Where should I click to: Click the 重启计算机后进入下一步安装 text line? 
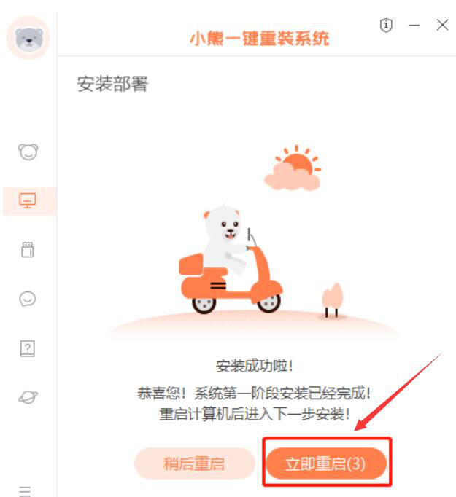[254, 414]
